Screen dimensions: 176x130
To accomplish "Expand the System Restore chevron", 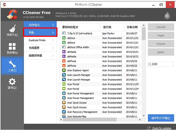I will click(53, 48).
